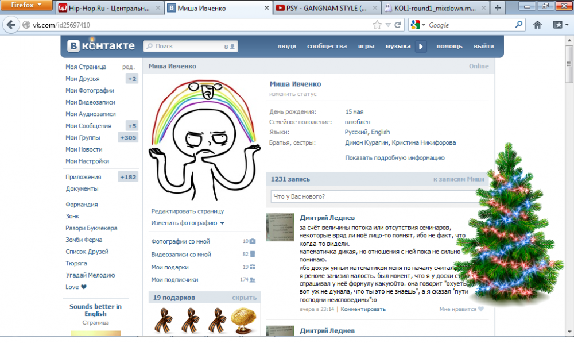Click the browser Back arrow button
Viewport: 574px width, 343px height.
(11, 25)
